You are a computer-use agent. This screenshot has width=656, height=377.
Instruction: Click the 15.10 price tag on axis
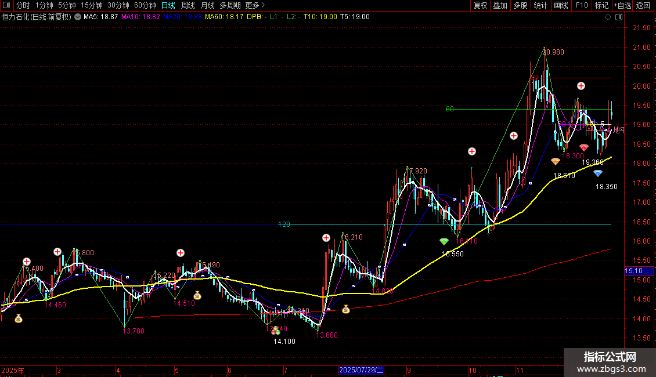coord(639,271)
